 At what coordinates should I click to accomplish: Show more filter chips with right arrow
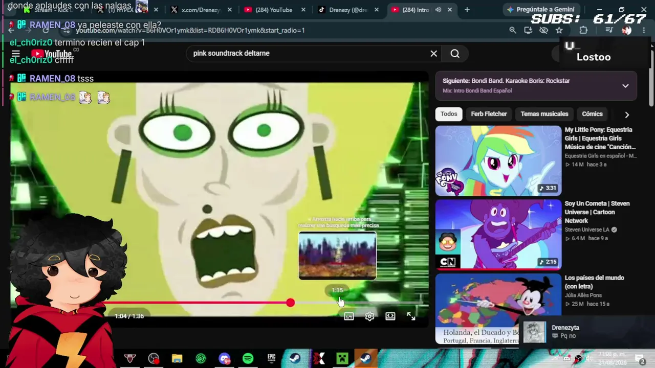(x=627, y=114)
